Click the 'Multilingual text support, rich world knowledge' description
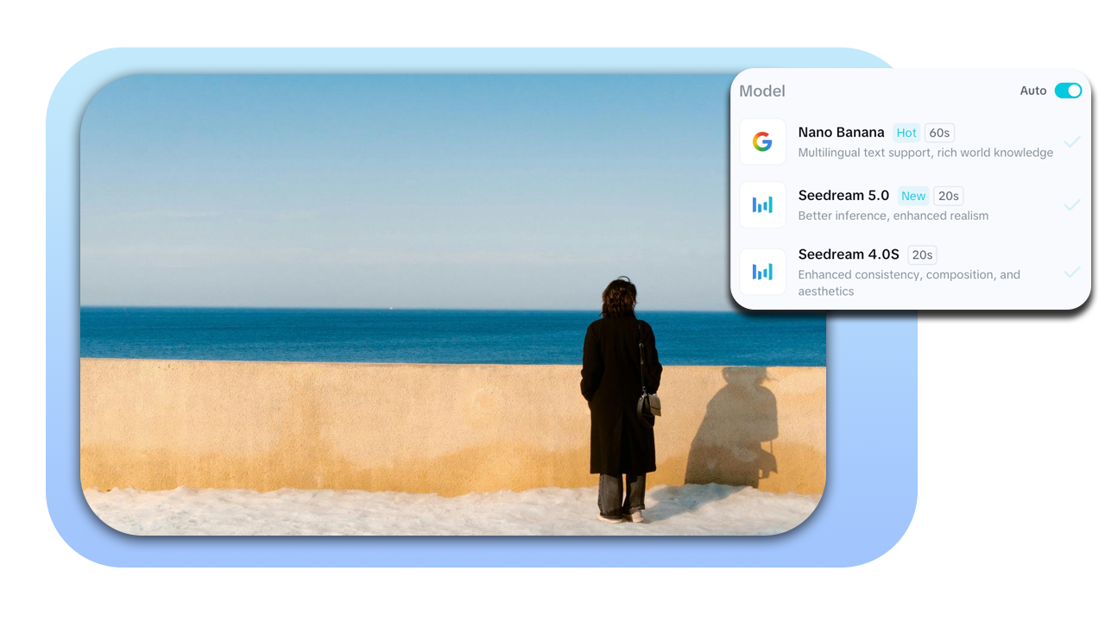This screenshot has width=1105, height=621. [925, 153]
